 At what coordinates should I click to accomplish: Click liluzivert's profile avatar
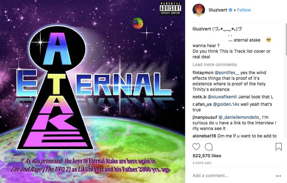point(199,10)
